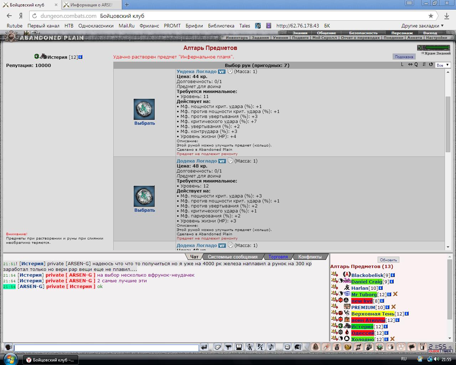Click the helmet icon in chat bar

pos(298,347)
